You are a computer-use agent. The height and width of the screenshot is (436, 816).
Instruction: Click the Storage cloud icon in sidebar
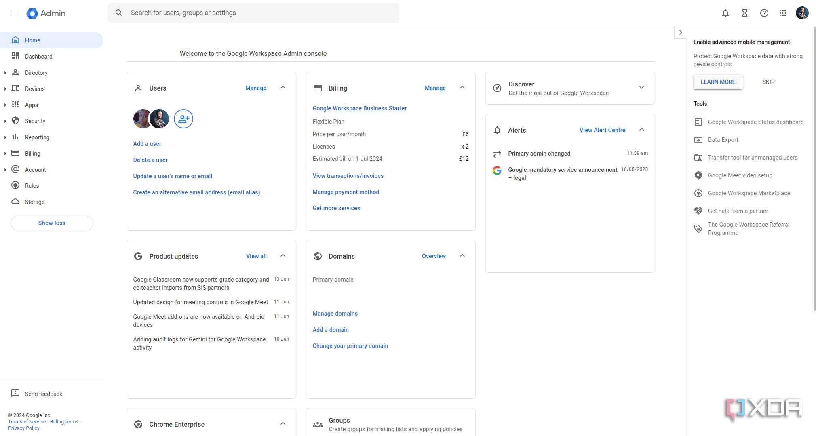15,201
